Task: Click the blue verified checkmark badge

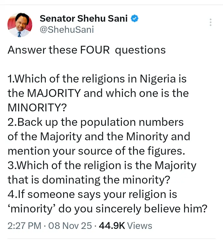Action: 134,19
